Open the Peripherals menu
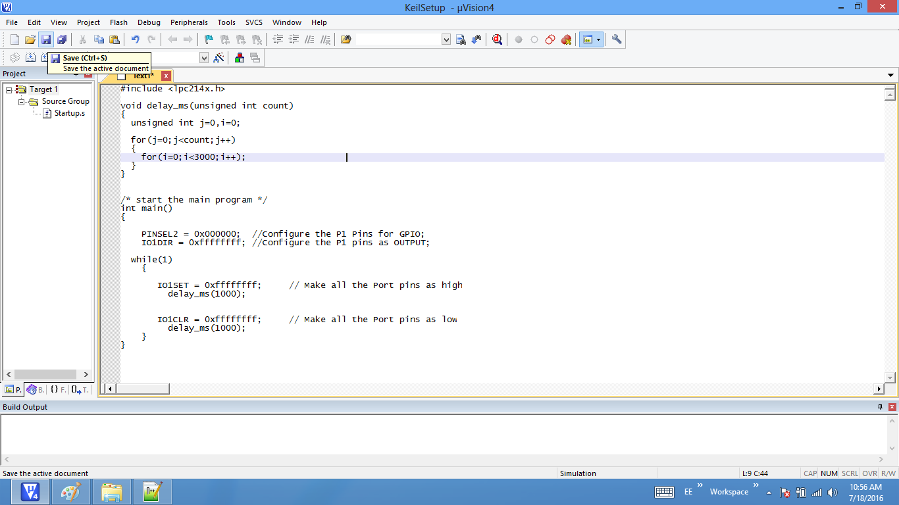 click(189, 22)
